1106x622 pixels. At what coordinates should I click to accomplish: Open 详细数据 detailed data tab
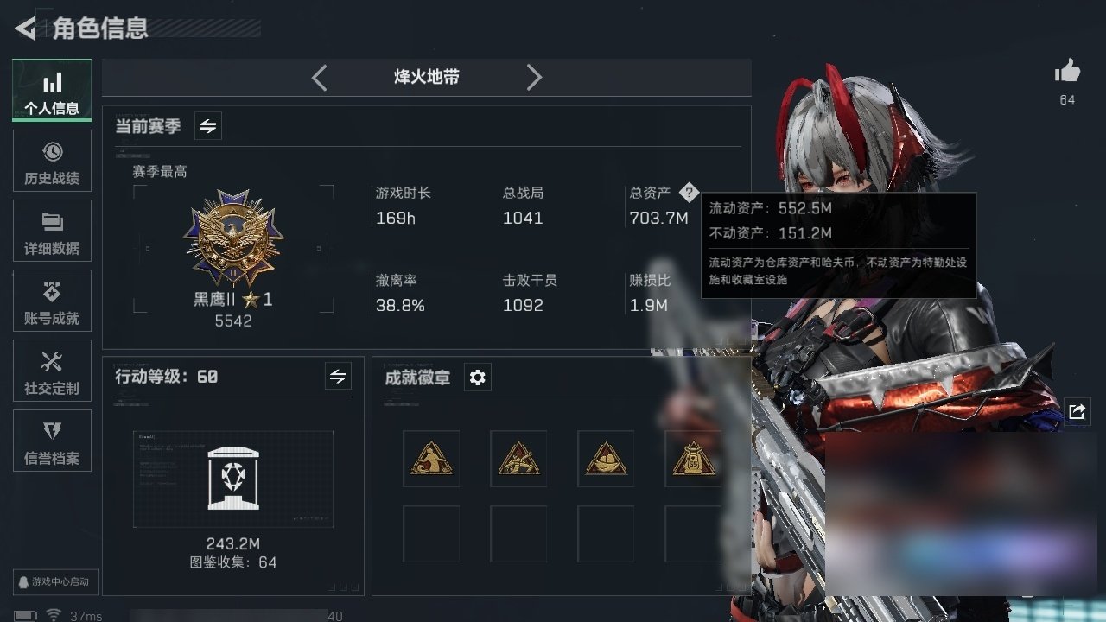pos(52,231)
